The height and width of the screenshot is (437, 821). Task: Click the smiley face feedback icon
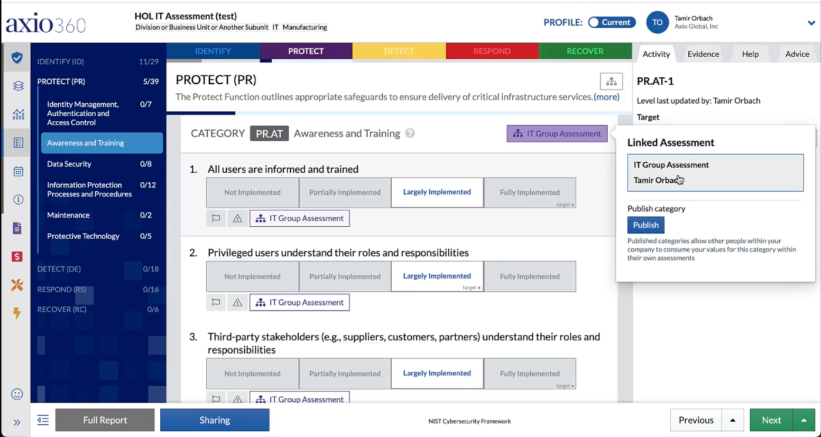click(x=17, y=394)
